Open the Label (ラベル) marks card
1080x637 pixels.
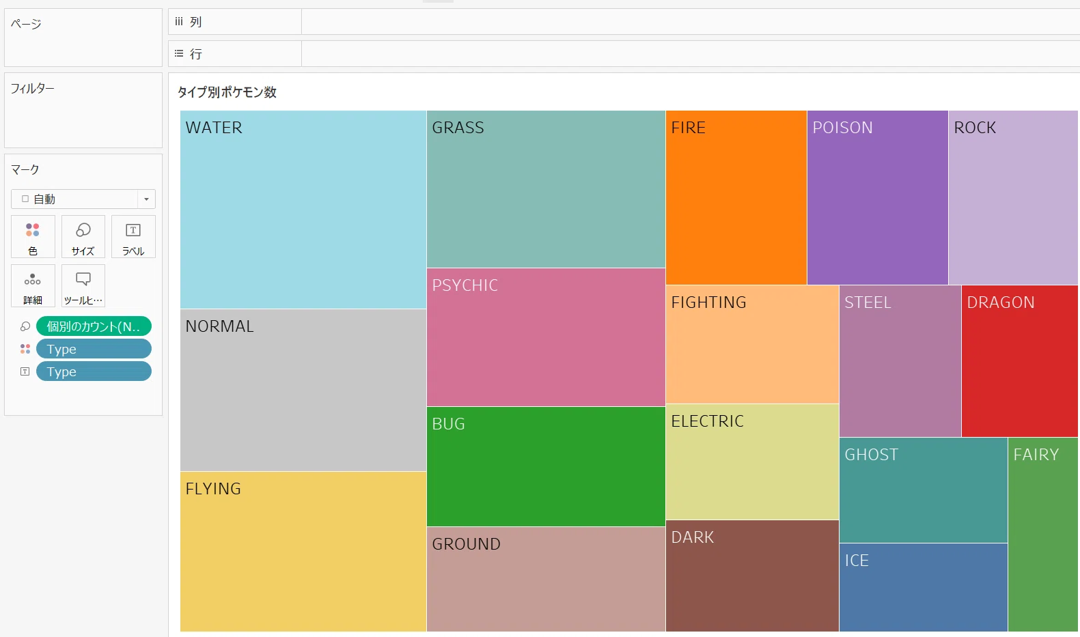[x=133, y=236]
